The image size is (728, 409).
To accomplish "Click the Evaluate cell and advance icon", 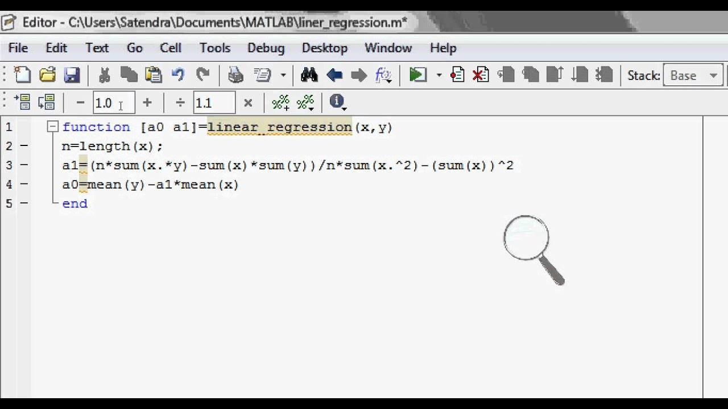I will tap(47, 102).
